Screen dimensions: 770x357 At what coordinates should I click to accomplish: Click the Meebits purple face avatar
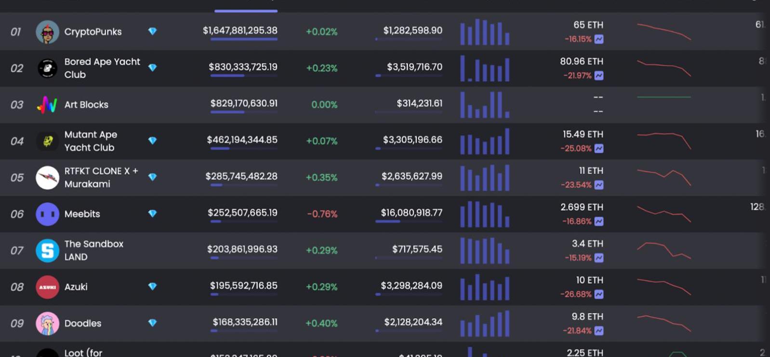coord(47,214)
